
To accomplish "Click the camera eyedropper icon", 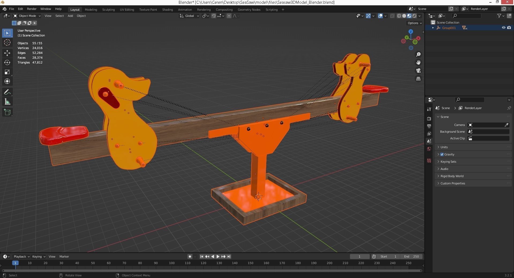I will (507, 125).
